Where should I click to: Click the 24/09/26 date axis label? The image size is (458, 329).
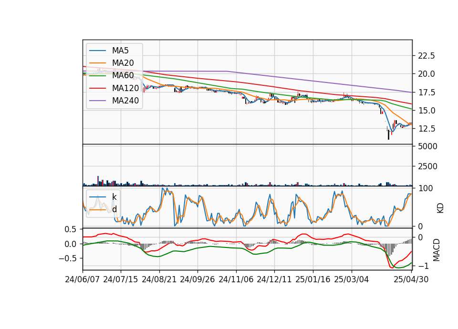197,279
